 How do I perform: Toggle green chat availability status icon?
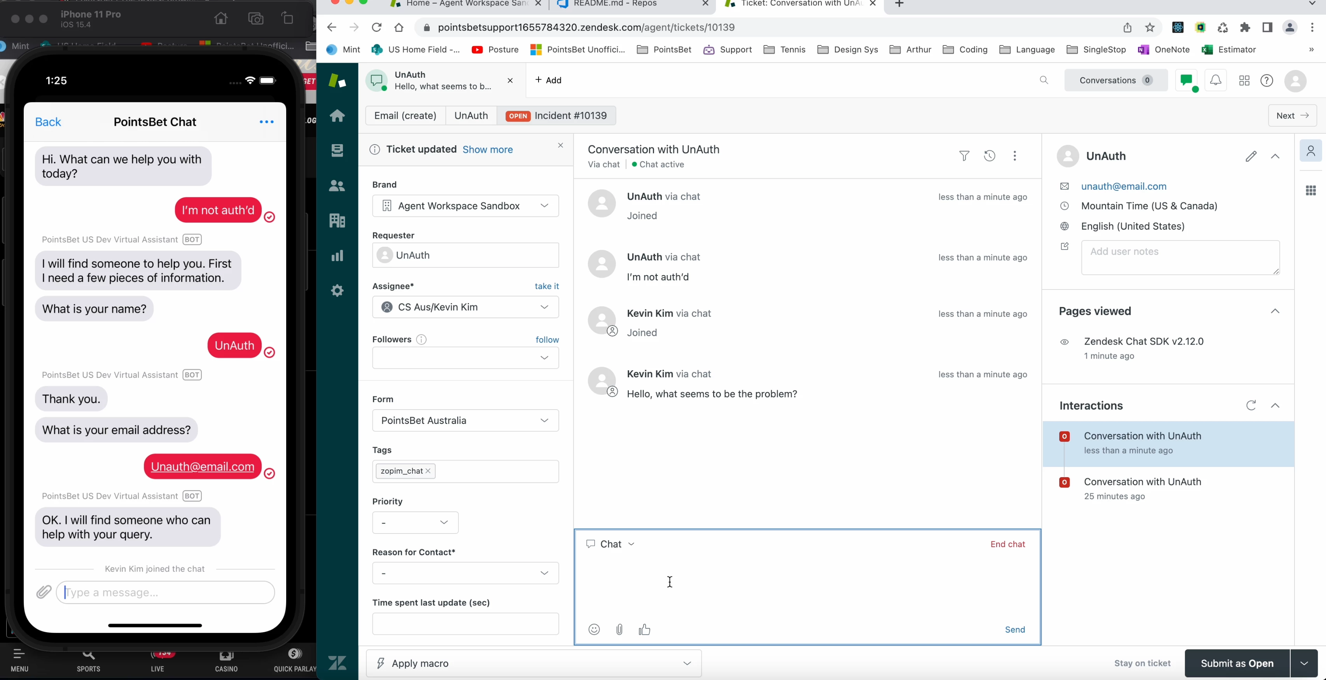[1186, 81]
